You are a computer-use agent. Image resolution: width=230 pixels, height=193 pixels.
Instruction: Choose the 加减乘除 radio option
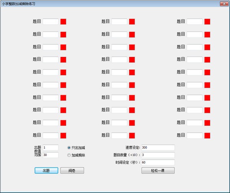[69, 155]
